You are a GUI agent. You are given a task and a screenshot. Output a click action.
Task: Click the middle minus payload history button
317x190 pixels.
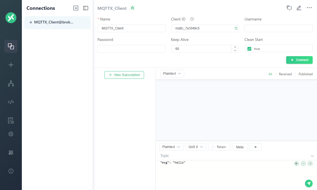[x=303, y=164]
